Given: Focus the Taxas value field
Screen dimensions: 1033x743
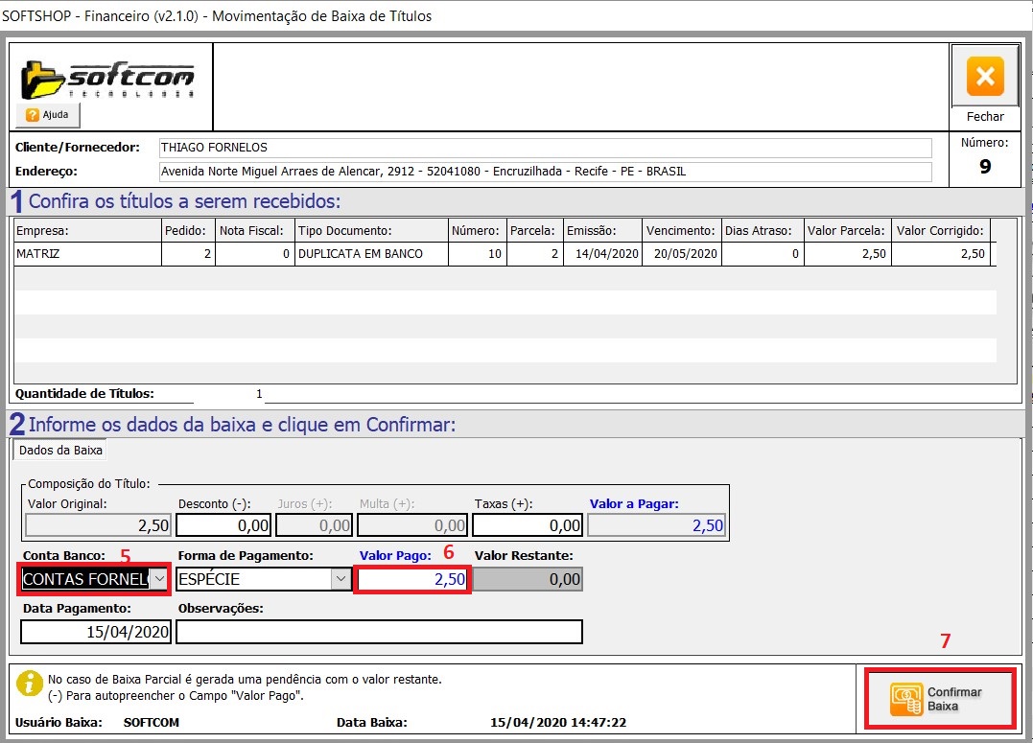Looking at the screenshot, I should [528, 525].
